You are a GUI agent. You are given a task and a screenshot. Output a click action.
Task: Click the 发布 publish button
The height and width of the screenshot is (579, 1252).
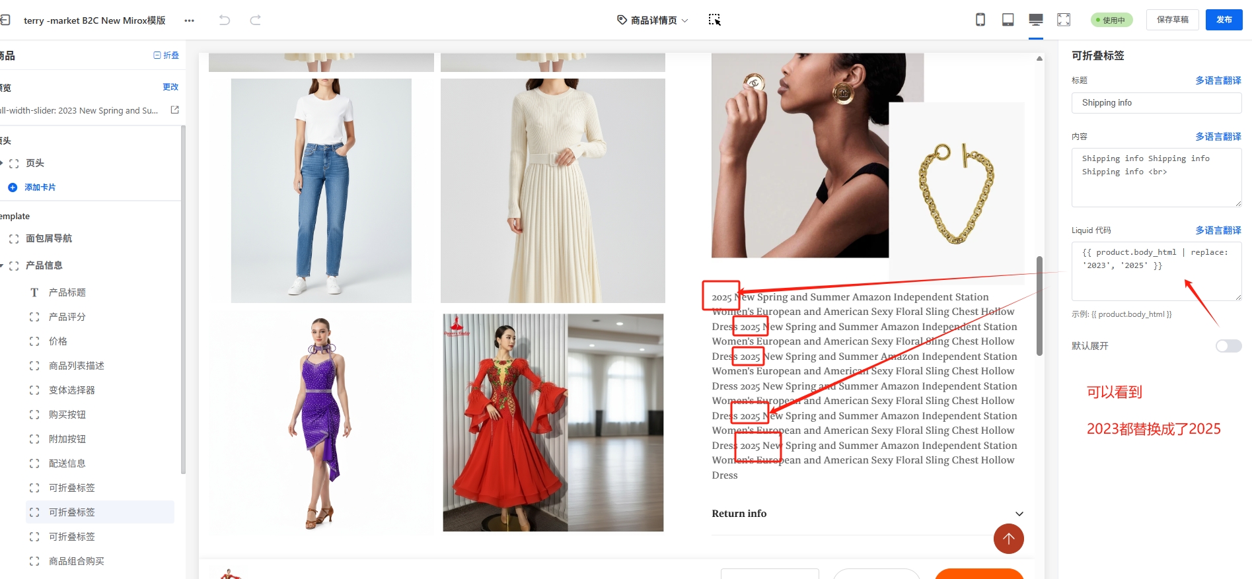coord(1224,20)
